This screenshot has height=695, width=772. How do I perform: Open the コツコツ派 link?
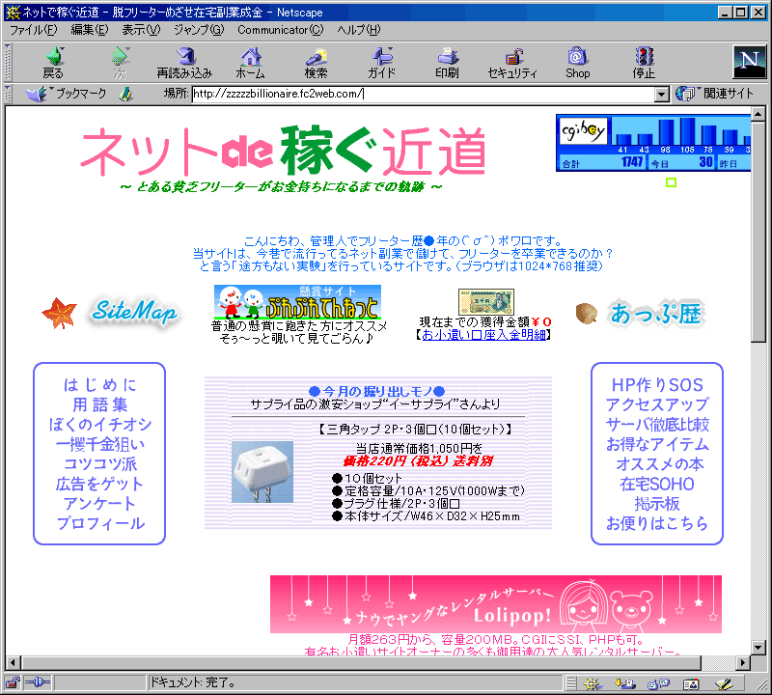pos(100,463)
